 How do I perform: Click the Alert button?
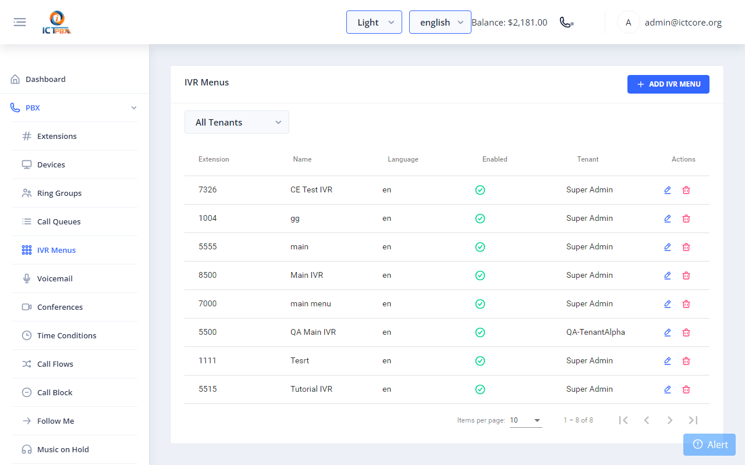coord(709,445)
